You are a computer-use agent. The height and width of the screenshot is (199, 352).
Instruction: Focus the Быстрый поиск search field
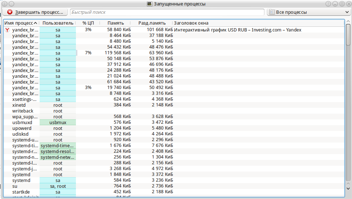pos(167,12)
